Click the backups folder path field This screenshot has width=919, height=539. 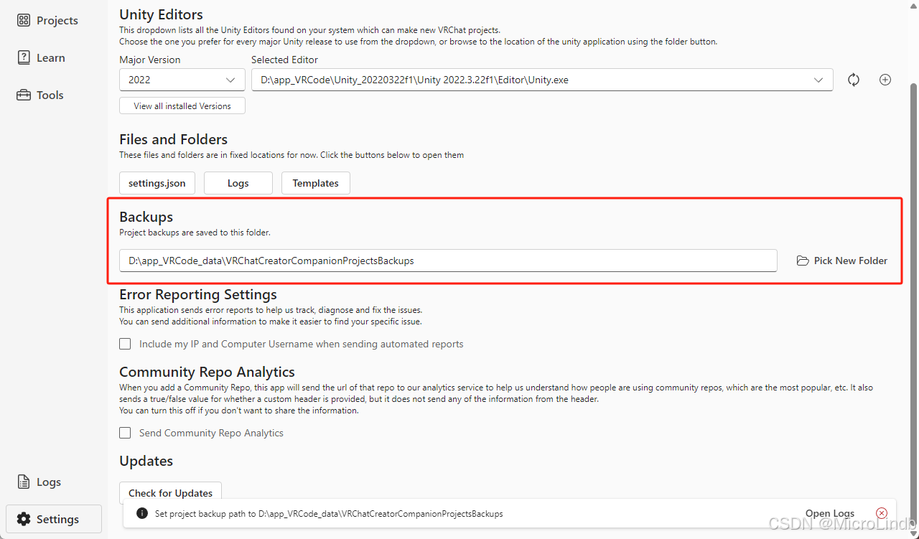click(448, 261)
